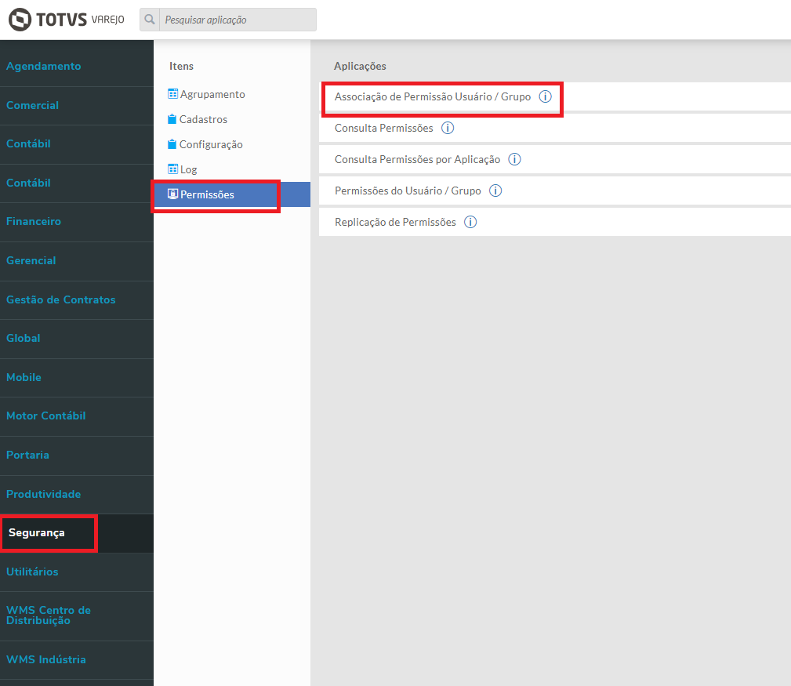Open Consulta Permissões por Aplicação
Screen dimensions: 791x686
tap(555, 159)
